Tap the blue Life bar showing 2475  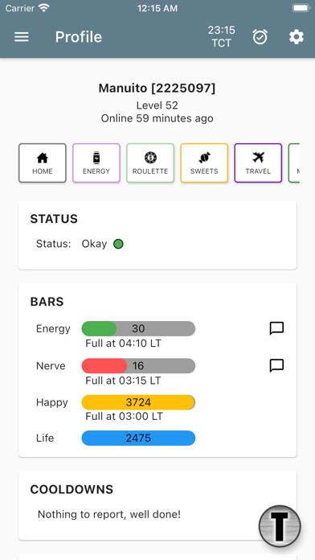[138, 438]
